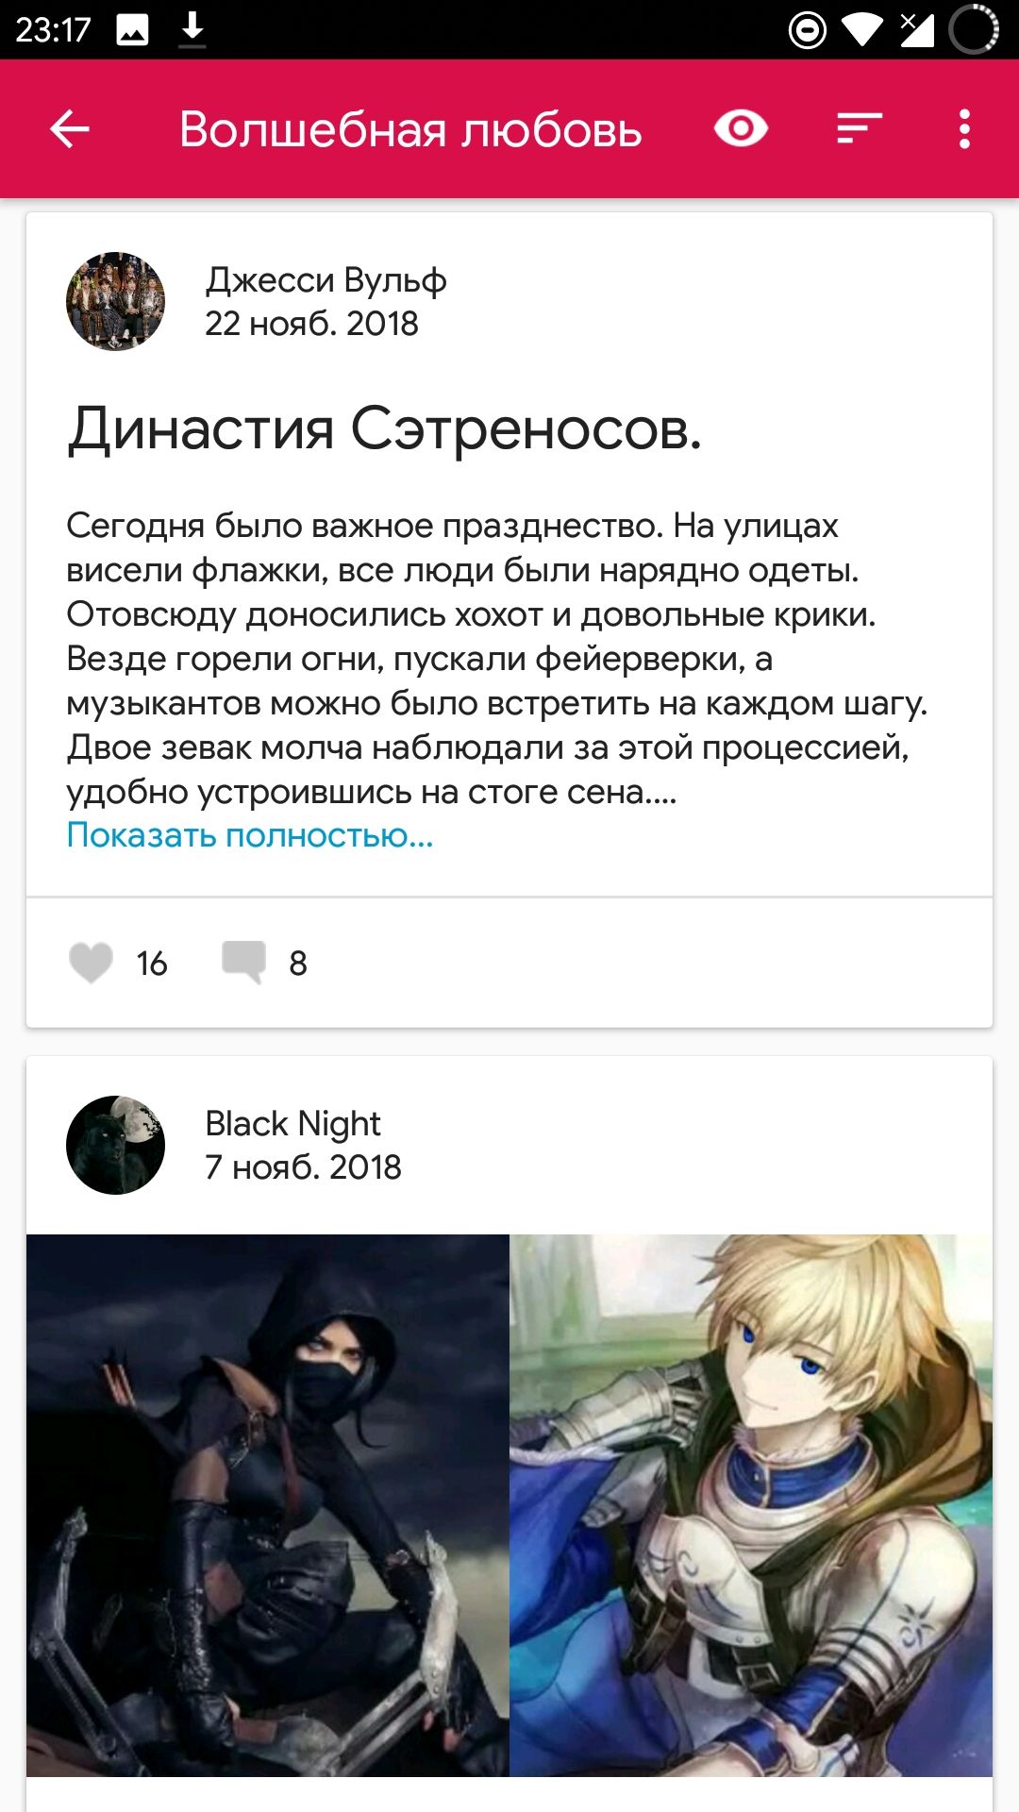Toggle the eye visibility icon in header
This screenshot has height=1812, width=1019.
point(741,128)
